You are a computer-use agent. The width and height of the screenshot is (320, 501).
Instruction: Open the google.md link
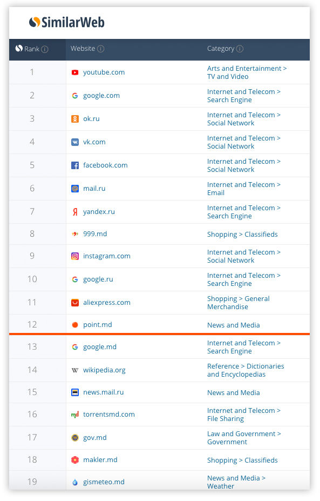pyautogui.click(x=100, y=347)
